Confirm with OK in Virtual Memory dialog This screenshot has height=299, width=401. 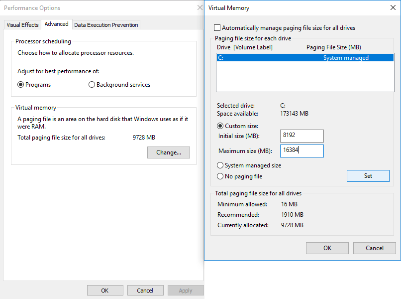coord(327,248)
